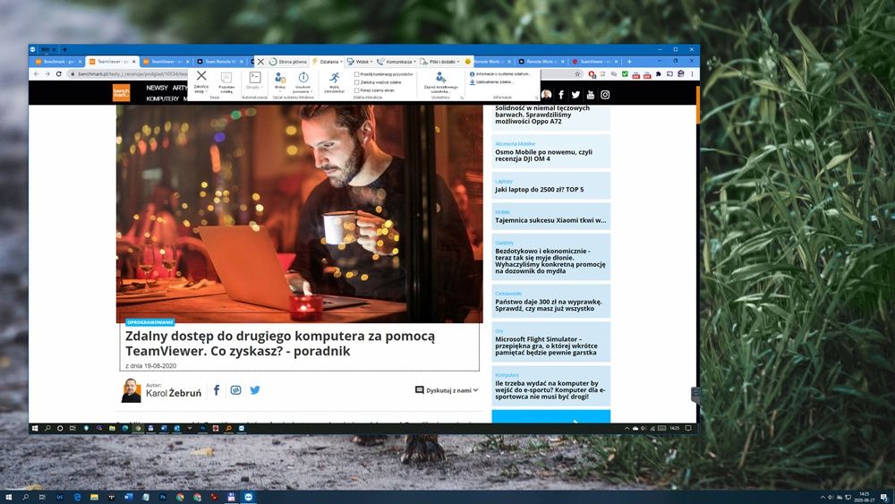Viewport: 895px width, 504px height.
Task: Open the Działania menu tab
Action: (327, 62)
